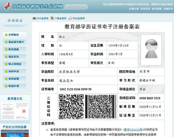Click the 注意事项 heading
Screen dimensions: 174x137
(x=48, y=124)
